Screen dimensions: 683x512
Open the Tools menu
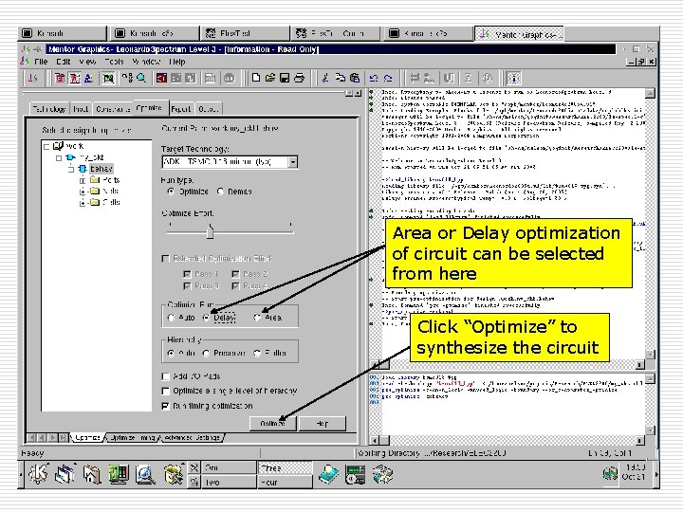(114, 62)
